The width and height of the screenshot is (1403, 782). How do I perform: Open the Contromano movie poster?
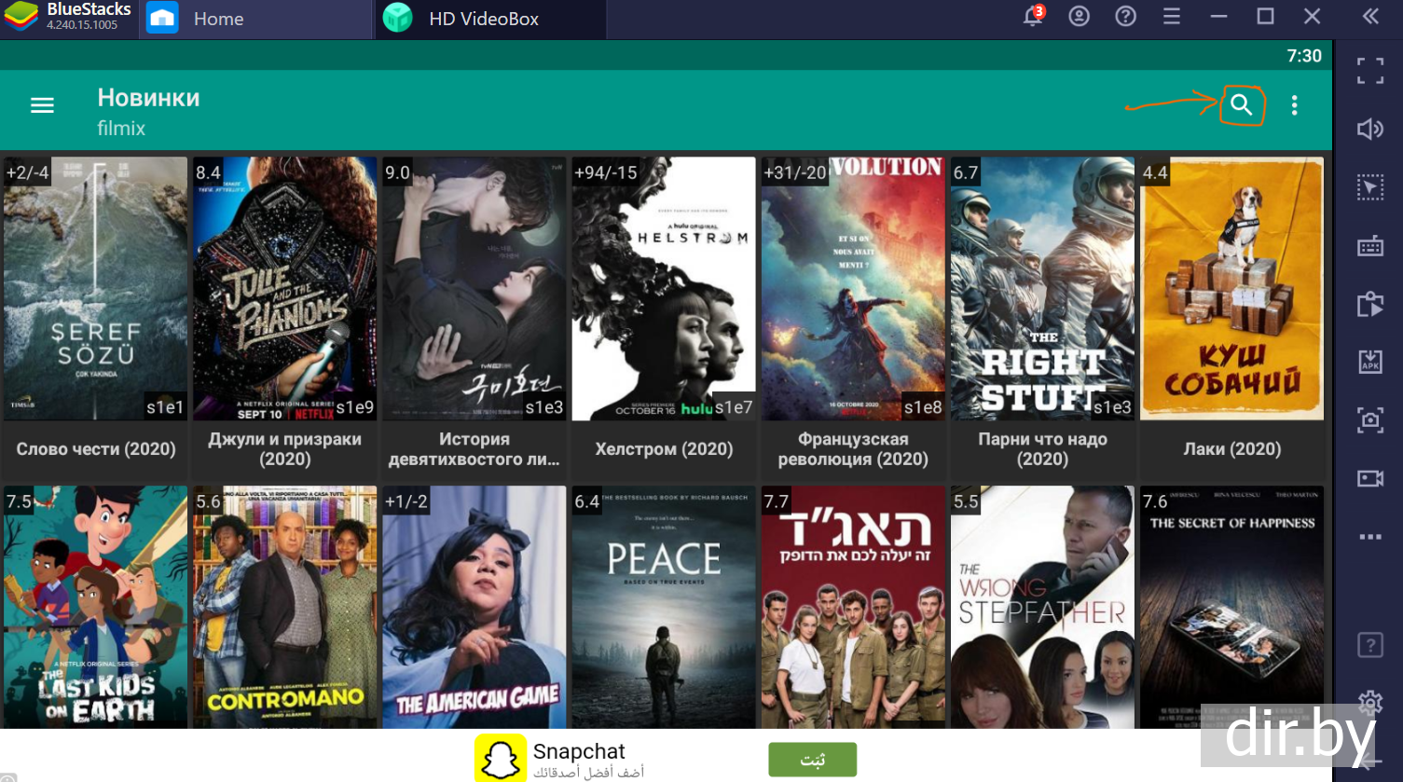(x=285, y=607)
